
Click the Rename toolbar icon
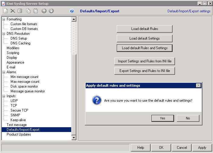click(x=20, y=11)
